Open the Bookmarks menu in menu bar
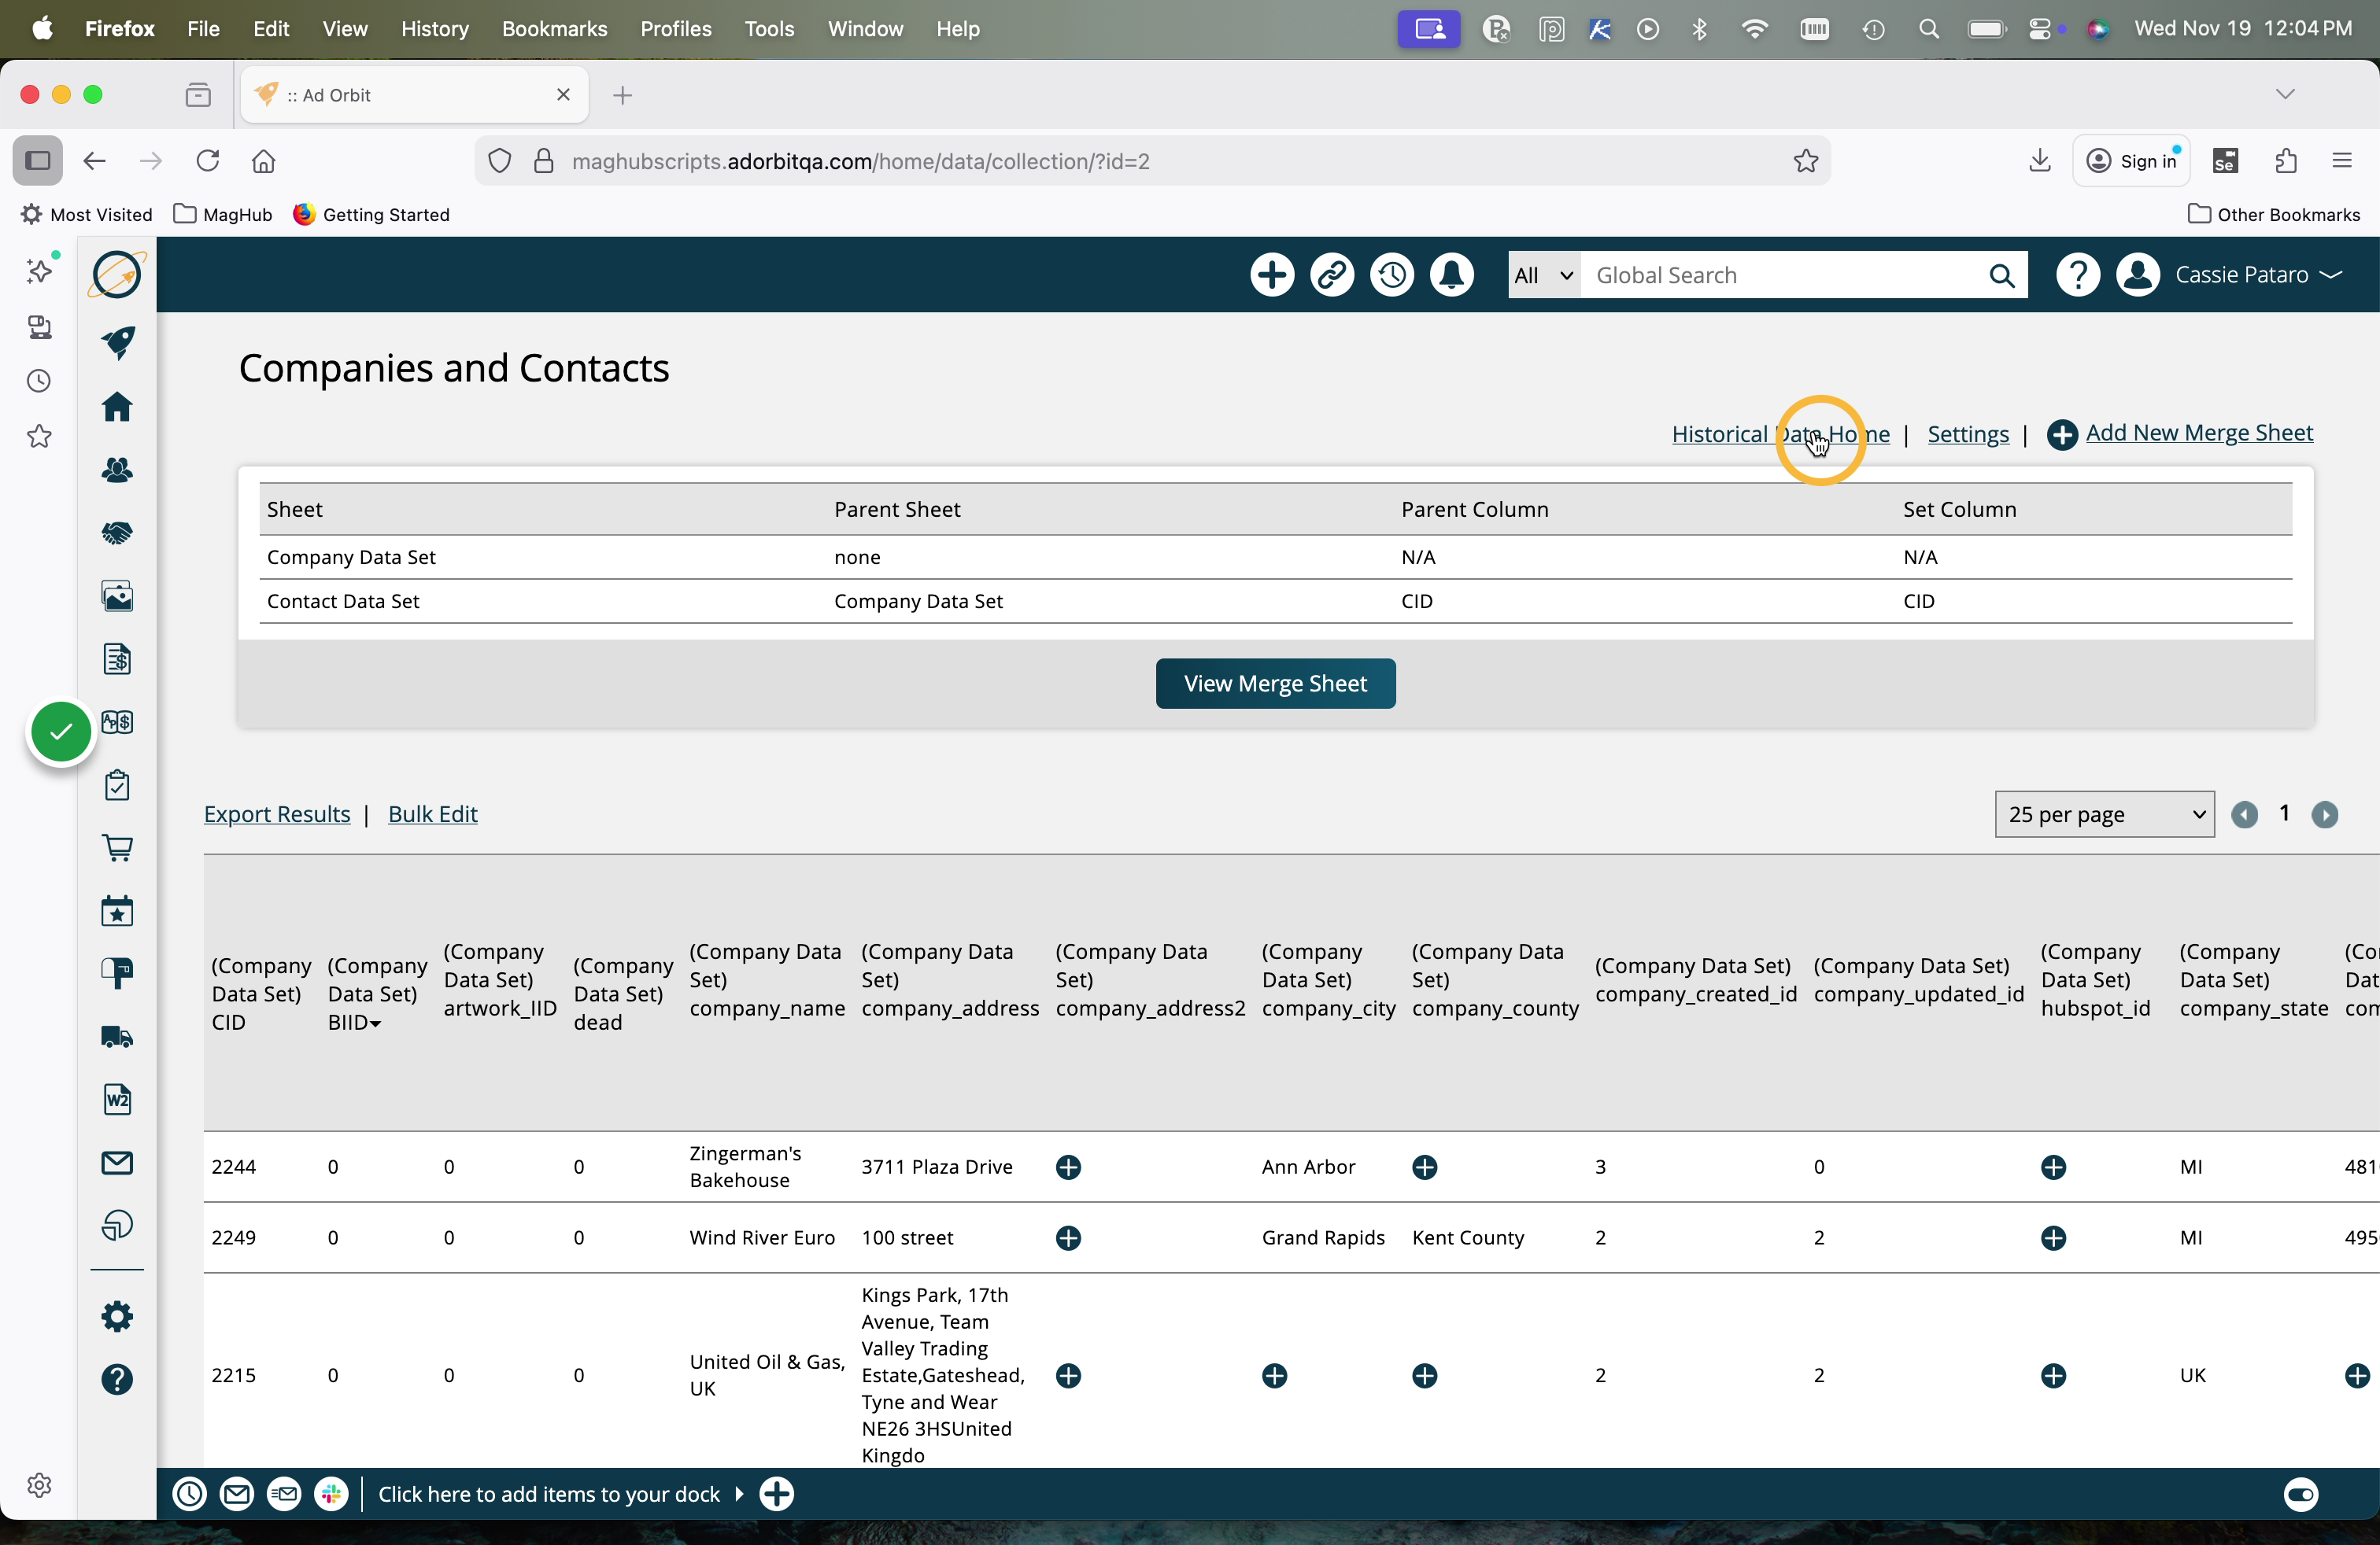Viewport: 2380px width, 1545px height. tap(554, 29)
